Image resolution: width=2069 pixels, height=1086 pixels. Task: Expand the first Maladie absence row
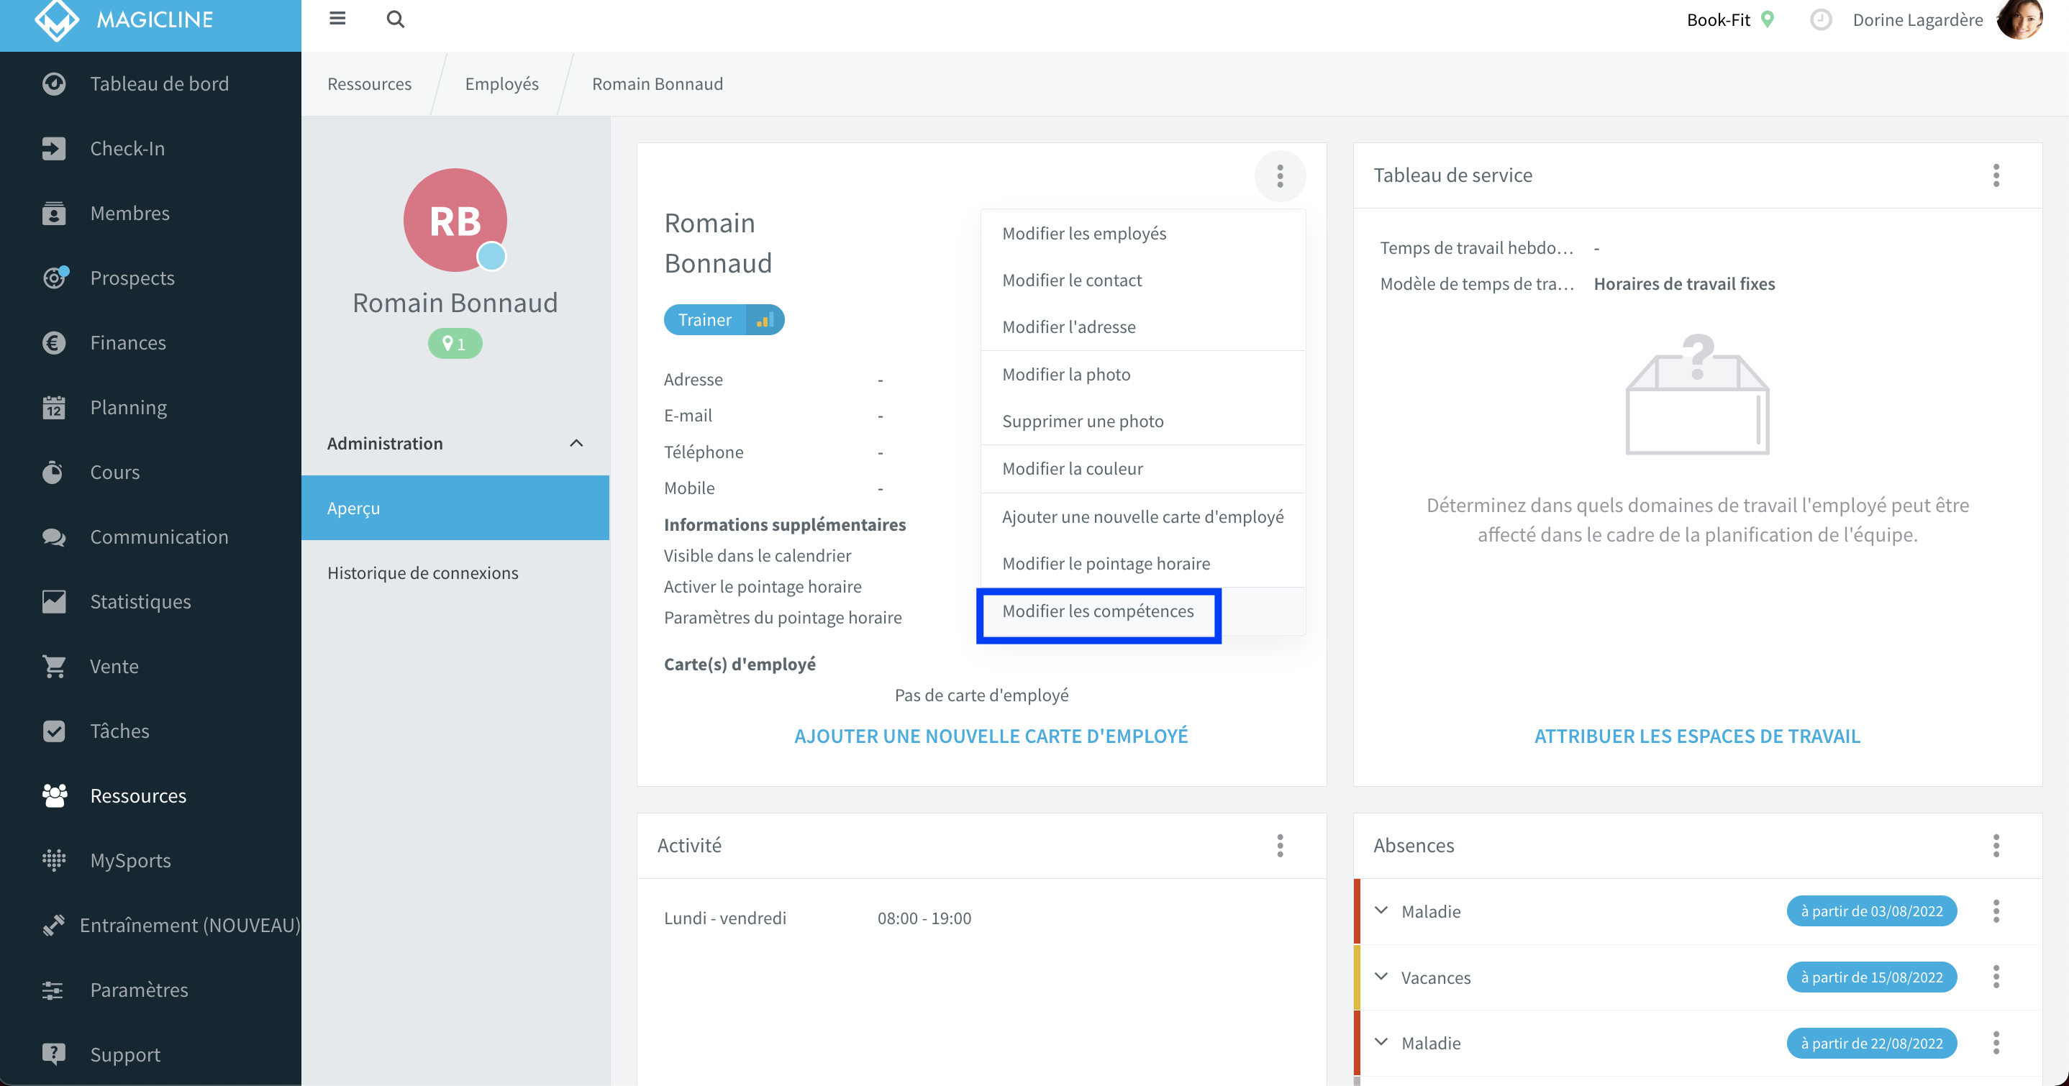coord(1381,911)
